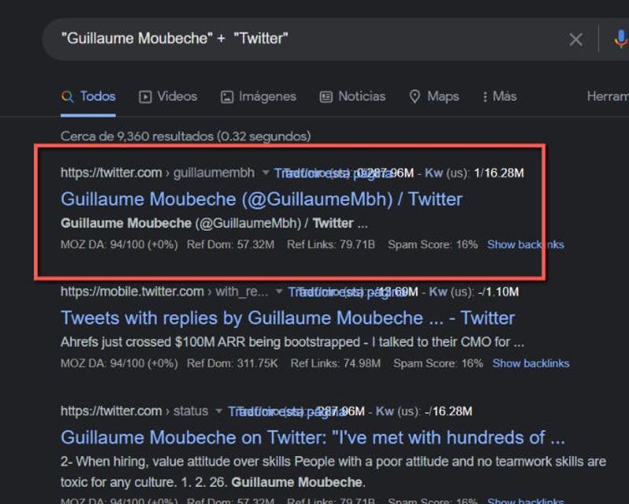Start voice search with the microphone icon
Viewport: 629px width, 504px height.
point(621,39)
